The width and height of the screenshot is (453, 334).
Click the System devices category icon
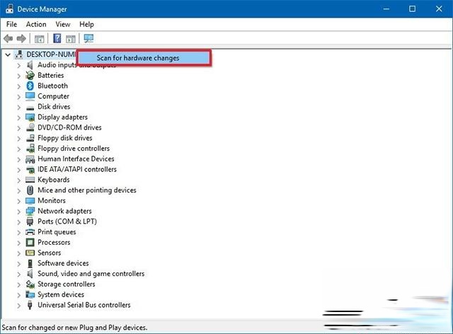[30, 294]
